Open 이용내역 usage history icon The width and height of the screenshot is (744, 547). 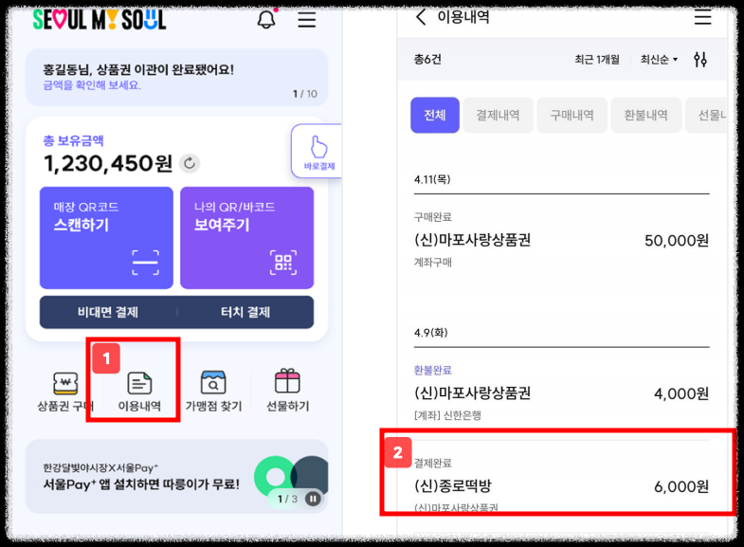coord(139,392)
